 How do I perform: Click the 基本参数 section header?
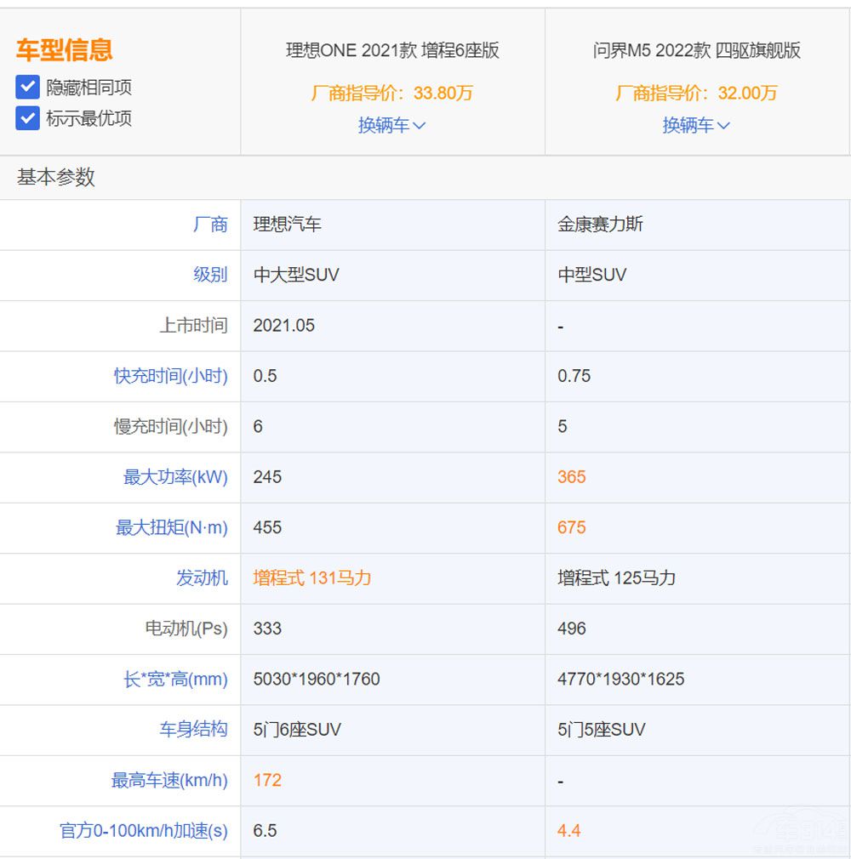point(56,177)
